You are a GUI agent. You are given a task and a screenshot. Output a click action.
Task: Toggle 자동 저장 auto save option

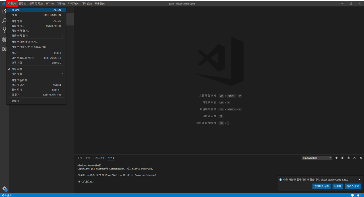[36, 69]
